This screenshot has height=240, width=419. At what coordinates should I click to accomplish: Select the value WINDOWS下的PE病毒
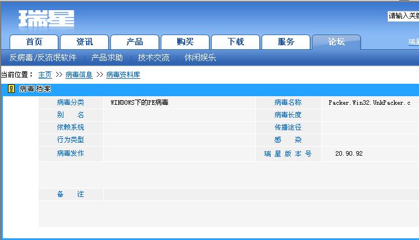click(139, 102)
